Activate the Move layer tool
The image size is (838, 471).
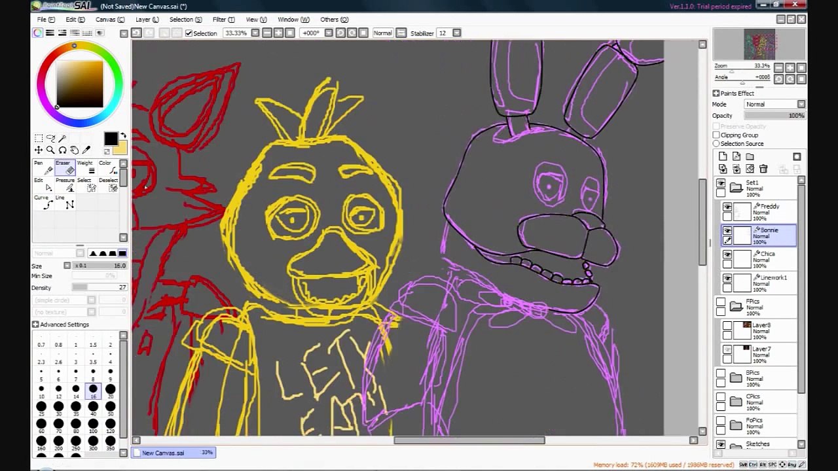(x=39, y=150)
